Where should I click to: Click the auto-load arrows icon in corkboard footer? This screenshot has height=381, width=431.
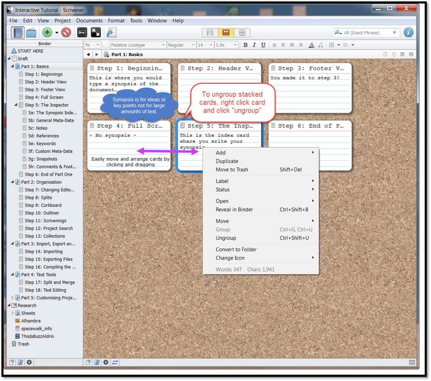[115, 362]
